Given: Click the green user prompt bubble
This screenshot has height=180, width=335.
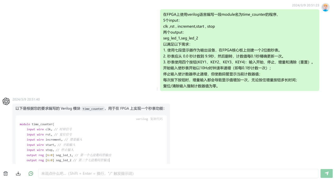Looking at the screenshot, I should point(240,50).
